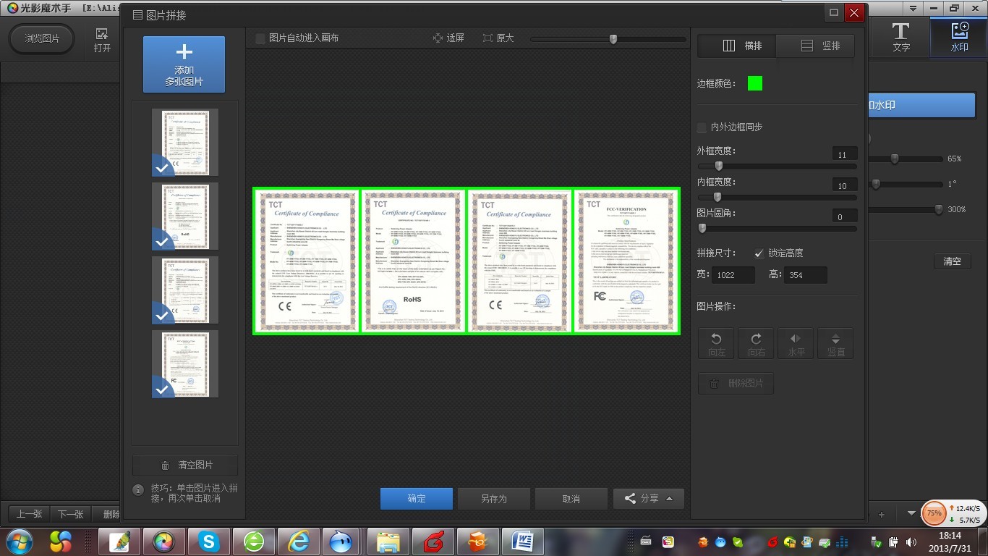988x556 pixels.
Task: Click the 宽 width input field
Action: [733, 275]
